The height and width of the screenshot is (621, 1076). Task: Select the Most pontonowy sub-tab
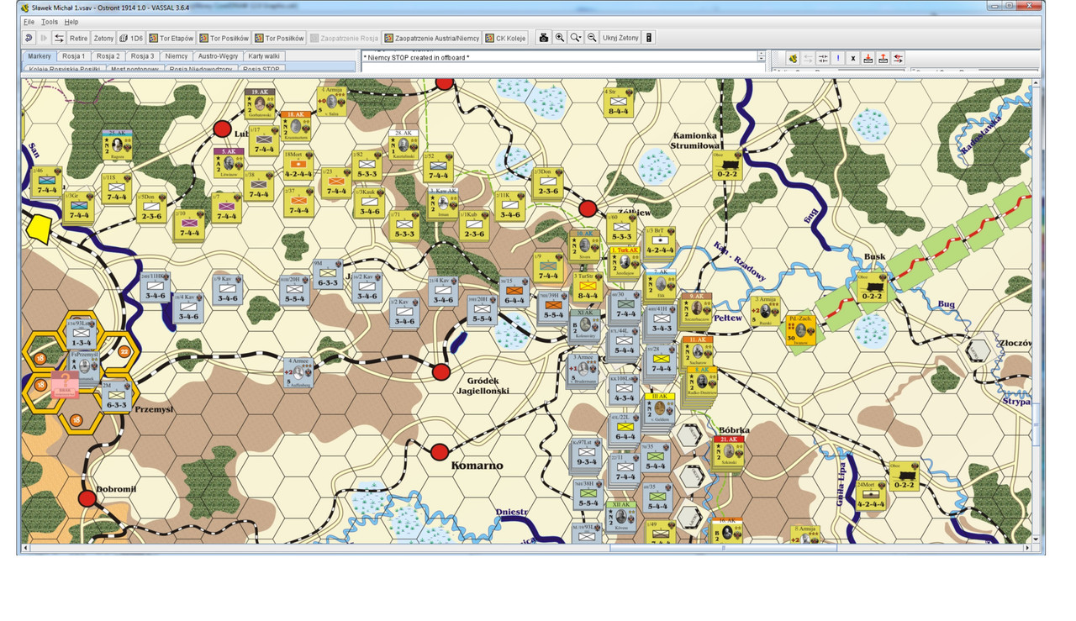(x=134, y=68)
